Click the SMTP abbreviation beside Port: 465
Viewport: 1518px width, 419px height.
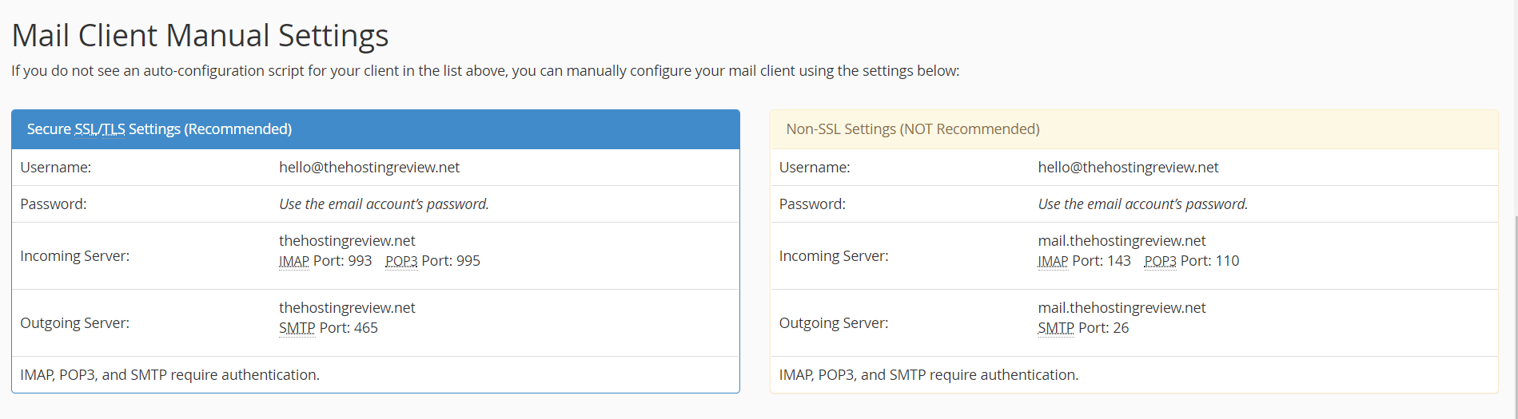(x=297, y=329)
